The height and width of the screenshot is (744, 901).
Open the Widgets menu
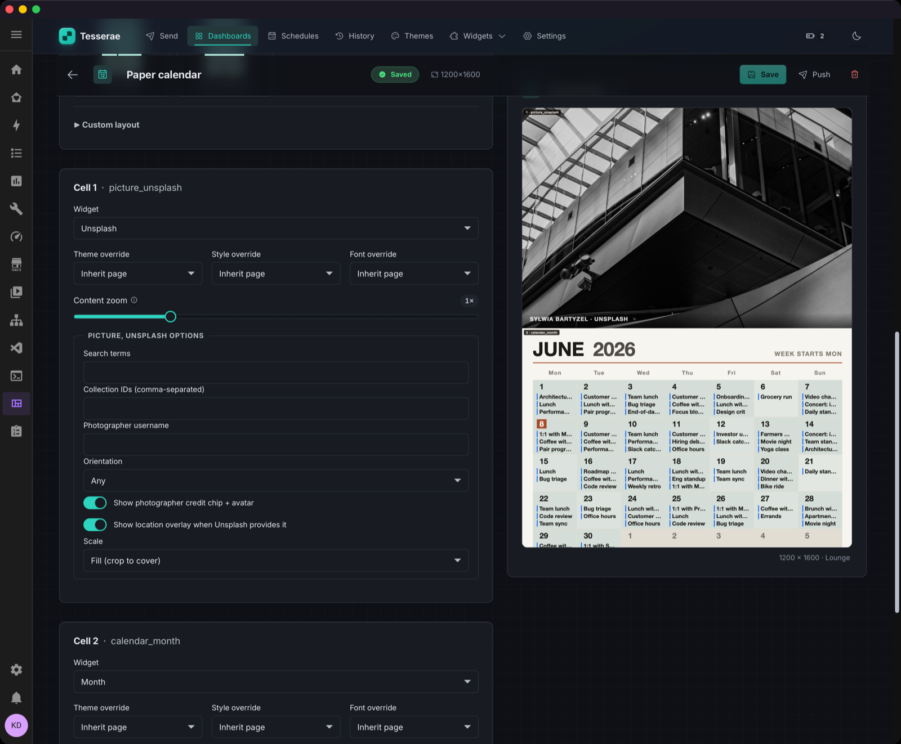(478, 36)
